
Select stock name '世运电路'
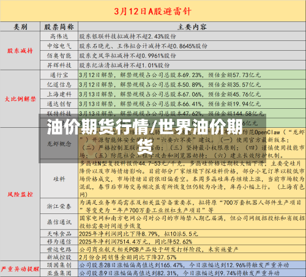point(59,249)
